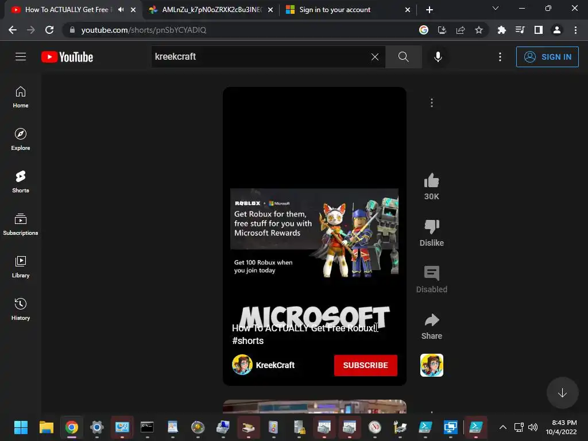Open Shorts in the sidebar
This screenshot has height=441, width=588.
[x=21, y=182]
